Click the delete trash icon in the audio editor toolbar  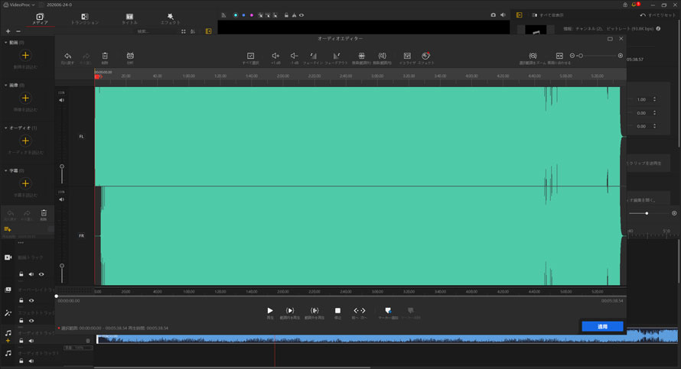(105, 56)
